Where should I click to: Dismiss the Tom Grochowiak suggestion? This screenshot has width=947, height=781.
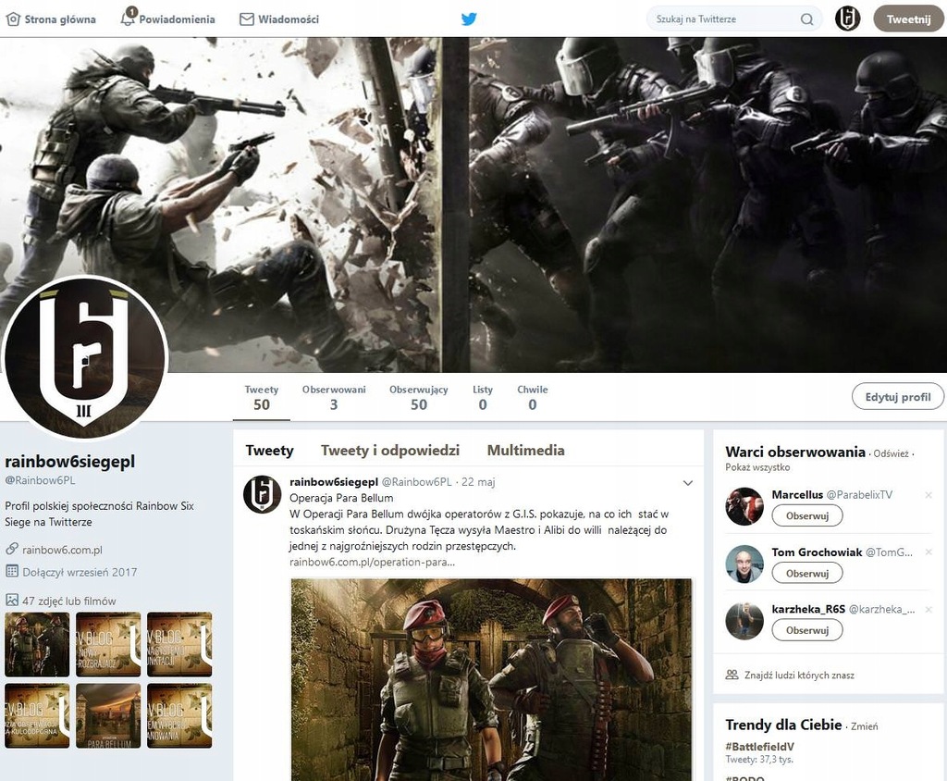tap(929, 552)
